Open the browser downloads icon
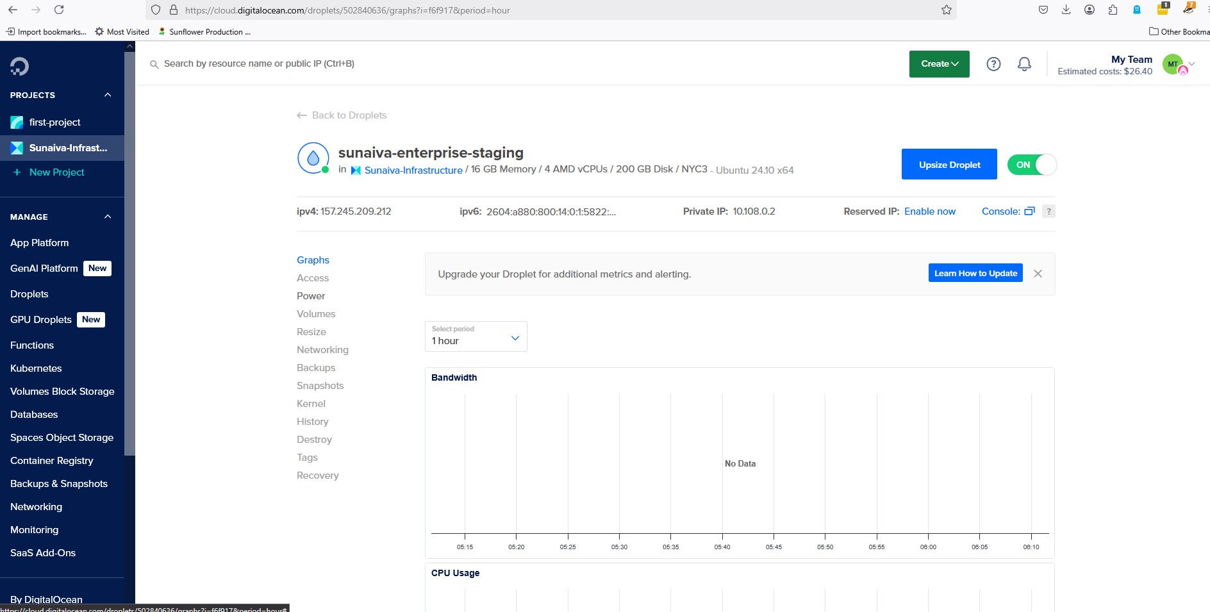Viewport: 1210px width, 612px height. tap(1066, 10)
